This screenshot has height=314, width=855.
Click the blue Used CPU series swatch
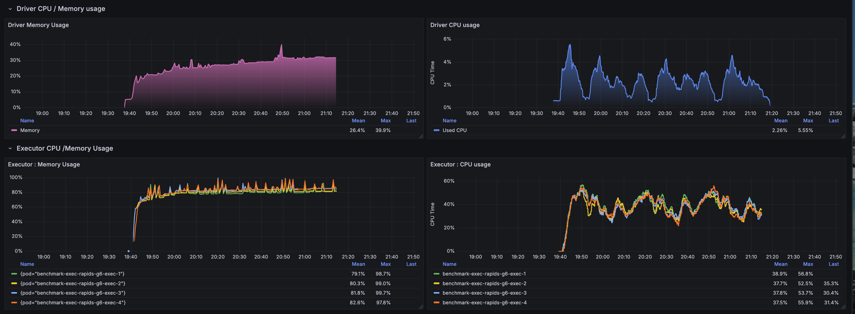click(436, 130)
